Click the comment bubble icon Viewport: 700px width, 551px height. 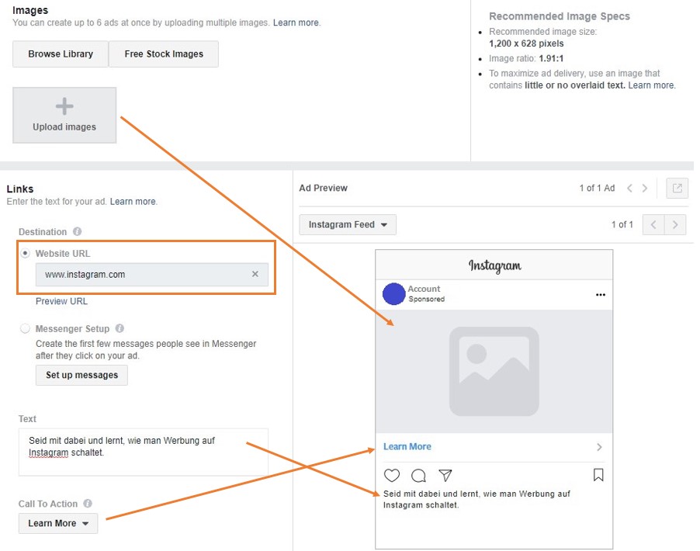point(419,476)
